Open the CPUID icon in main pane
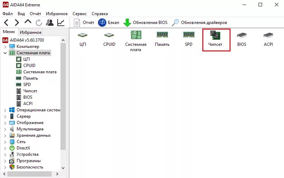 [109, 39]
